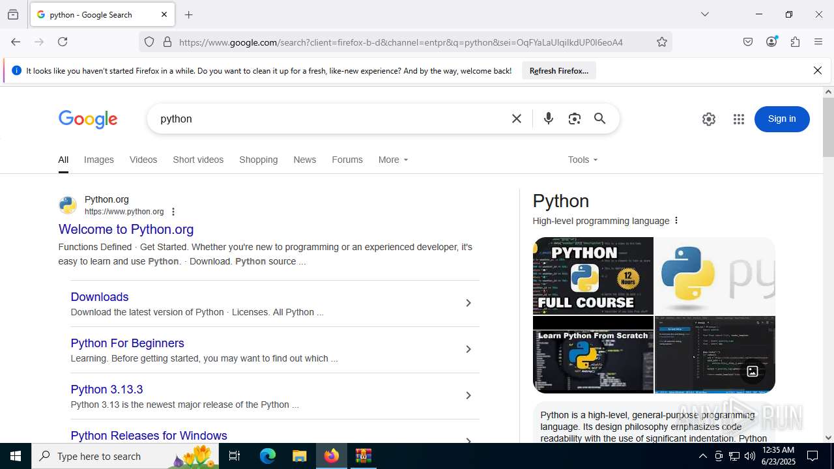
Task: Expand Python For Beginners chevron
Action: tap(468, 349)
